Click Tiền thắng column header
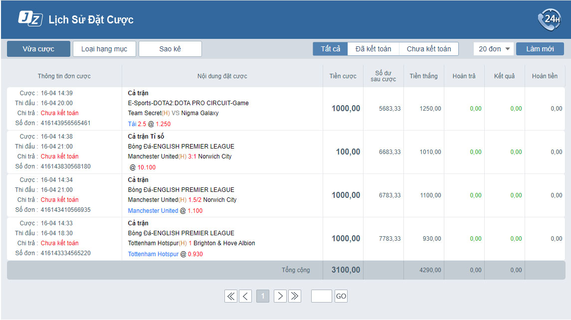Viewport: 571px width, 320px height. pyautogui.click(x=423, y=76)
